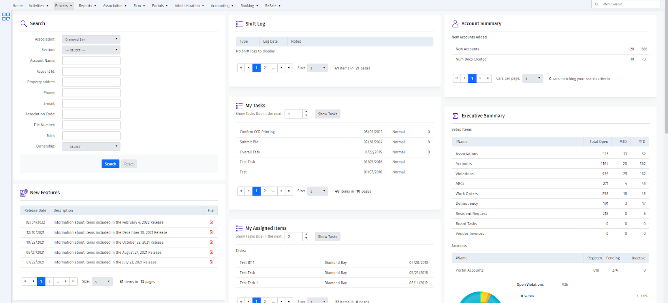
Task: Click the Test BT 1 assigned task
Action: (x=334, y=262)
